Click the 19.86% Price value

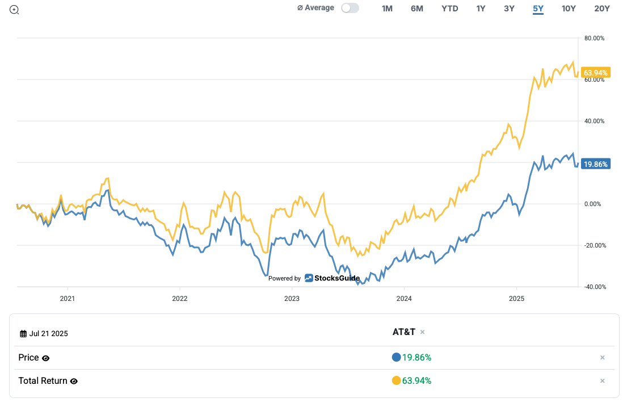pyautogui.click(x=416, y=358)
